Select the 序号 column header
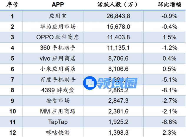 coord(12,5)
